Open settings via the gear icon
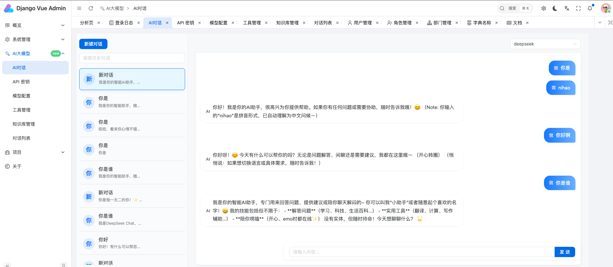613x267 pixels. pyautogui.click(x=544, y=8)
